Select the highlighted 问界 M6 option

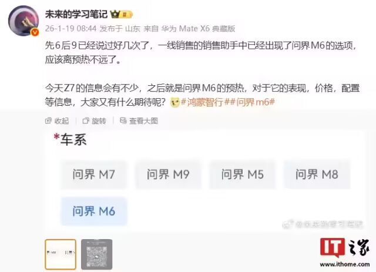tap(94, 211)
